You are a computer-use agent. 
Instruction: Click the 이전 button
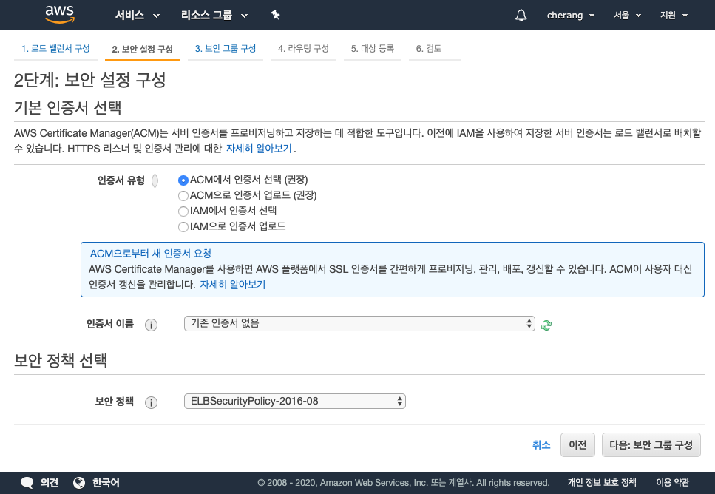tap(577, 444)
